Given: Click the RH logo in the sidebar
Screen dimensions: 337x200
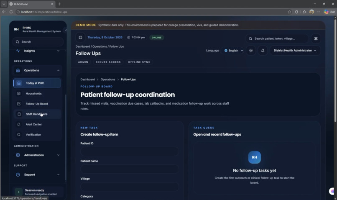Looking at the screenshot, I should [x=16, y=29].
